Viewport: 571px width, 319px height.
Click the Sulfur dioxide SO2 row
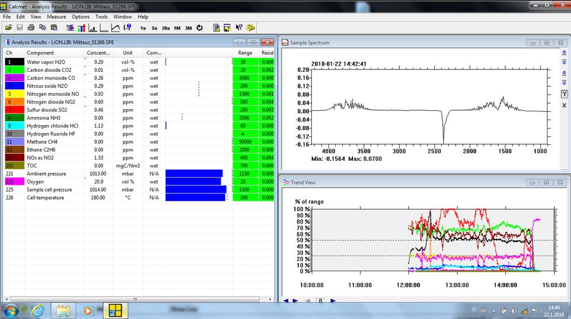point(139,110)
